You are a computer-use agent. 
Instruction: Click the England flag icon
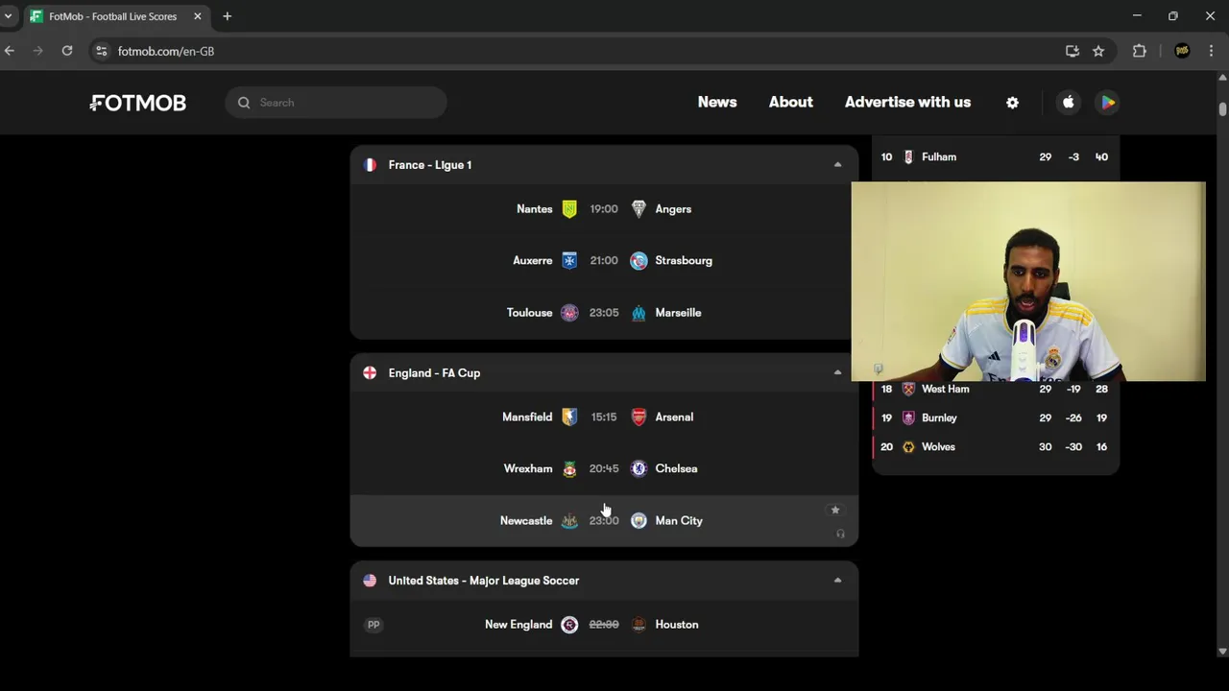[370, 373]
